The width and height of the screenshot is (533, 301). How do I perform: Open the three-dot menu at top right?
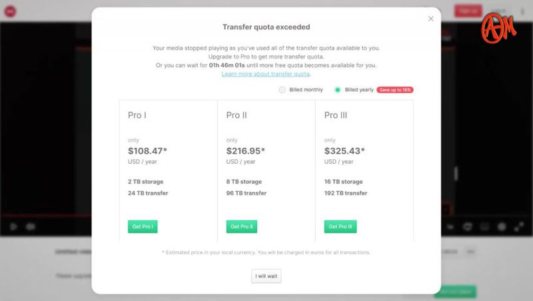coord(522,11)
